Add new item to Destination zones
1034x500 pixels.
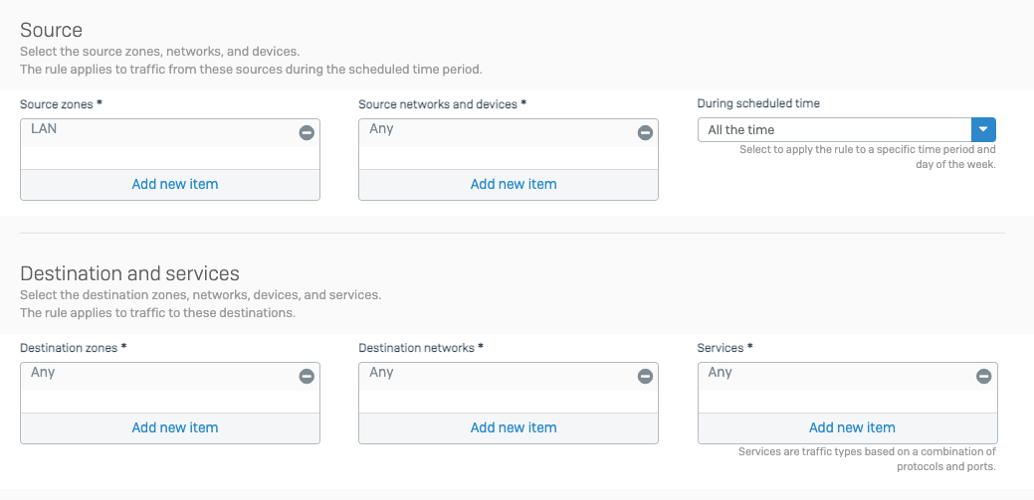[x=170, y=428]
